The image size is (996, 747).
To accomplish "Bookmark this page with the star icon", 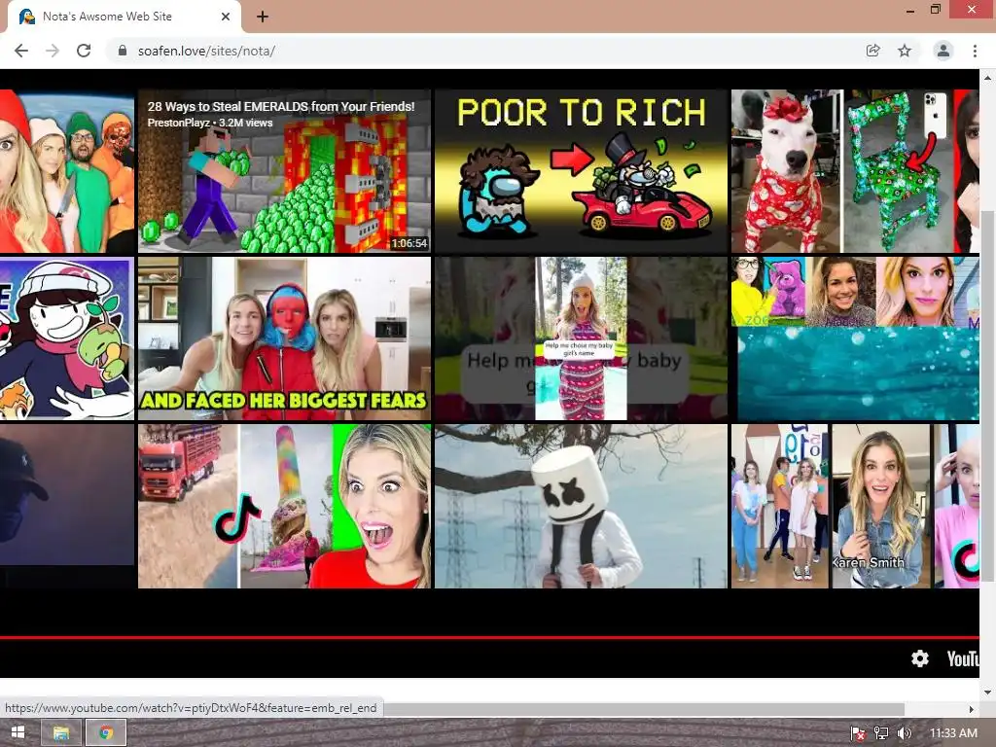I will pos(905,51).
